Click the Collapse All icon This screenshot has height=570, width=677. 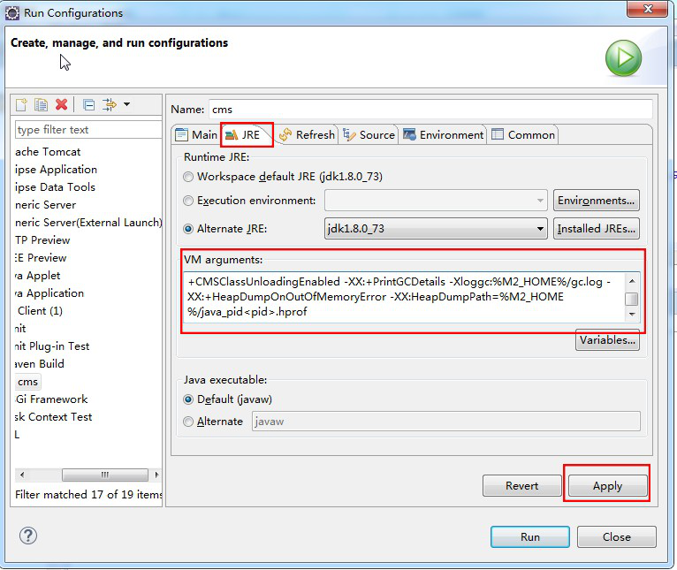click(x=88, y=104)
